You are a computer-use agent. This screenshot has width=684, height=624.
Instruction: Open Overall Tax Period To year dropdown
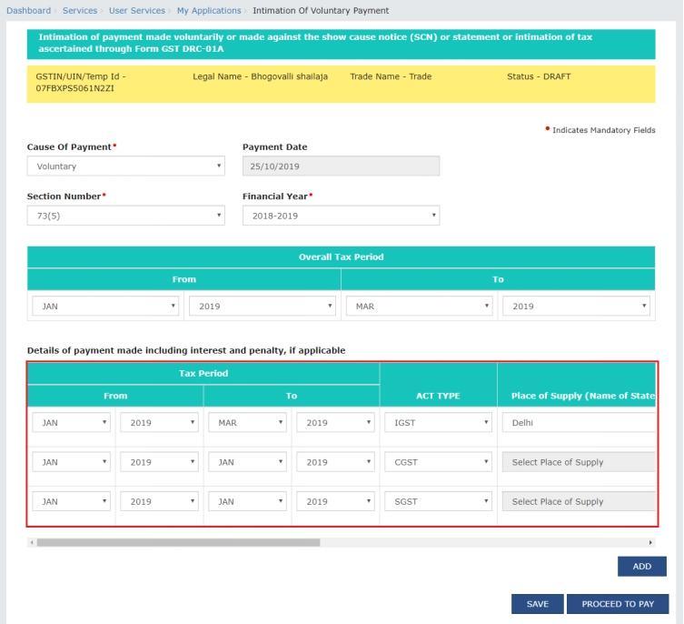point(576,306)
